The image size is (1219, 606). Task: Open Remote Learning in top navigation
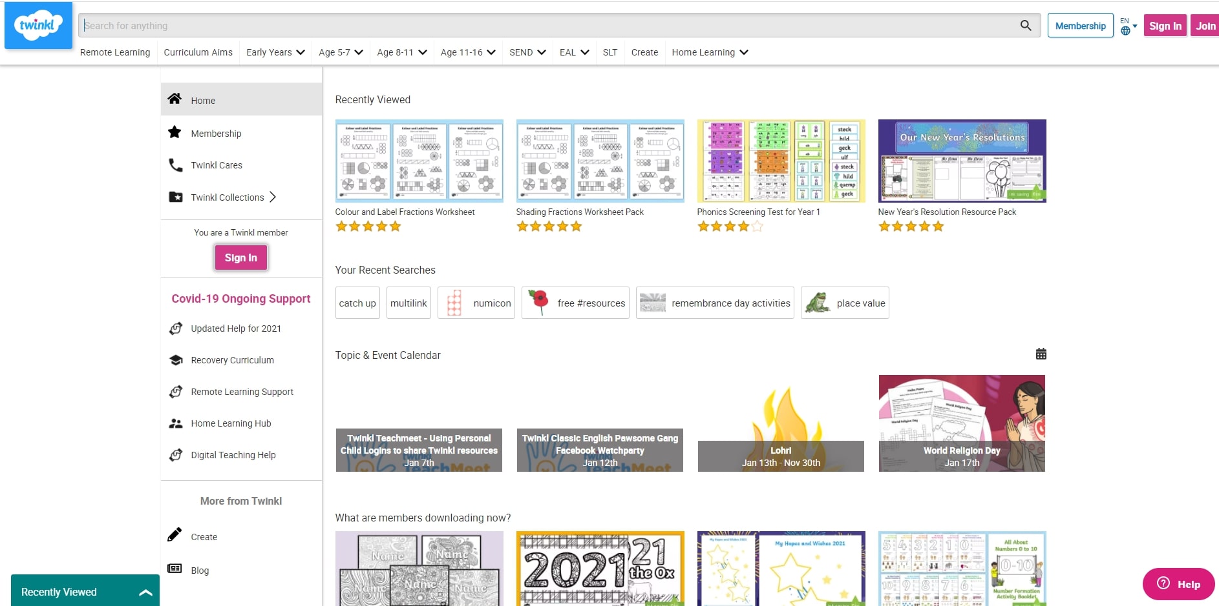[115, 52]
